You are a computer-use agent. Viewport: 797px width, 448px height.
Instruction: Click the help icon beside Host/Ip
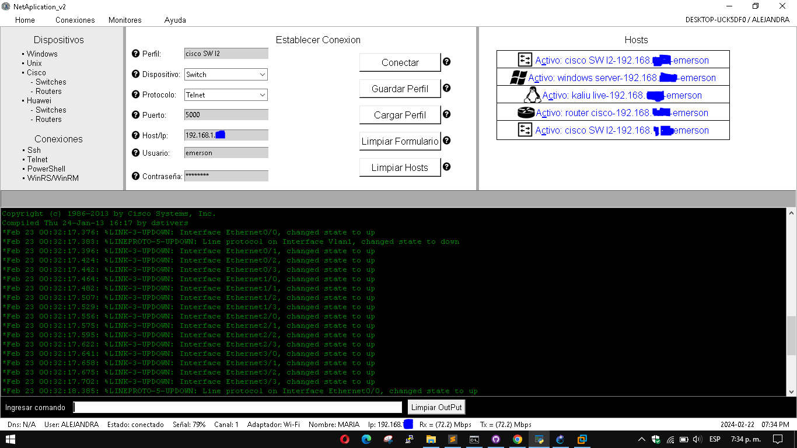tap(136, 135)
